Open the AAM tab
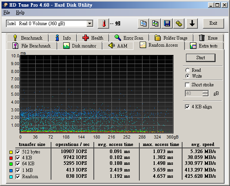The image size is (230, 186). pos(118,46)
